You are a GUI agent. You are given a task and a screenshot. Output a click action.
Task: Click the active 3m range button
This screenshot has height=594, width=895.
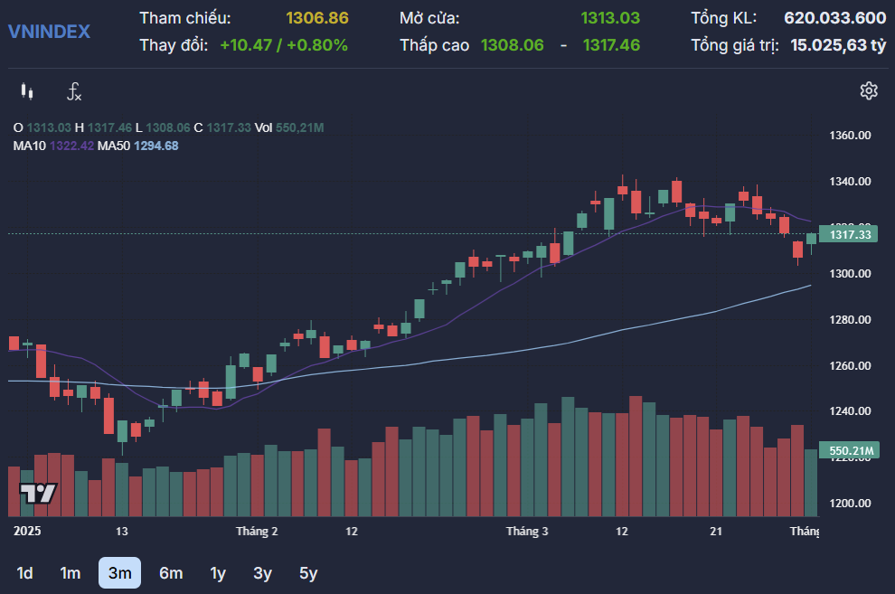tap(119, 573)
